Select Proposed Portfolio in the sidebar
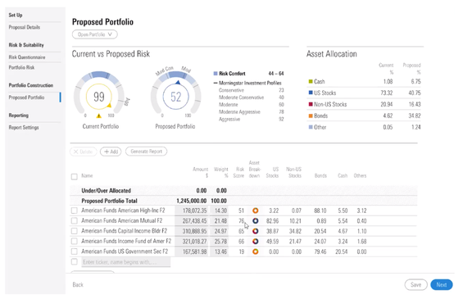 tap(26, 97)
